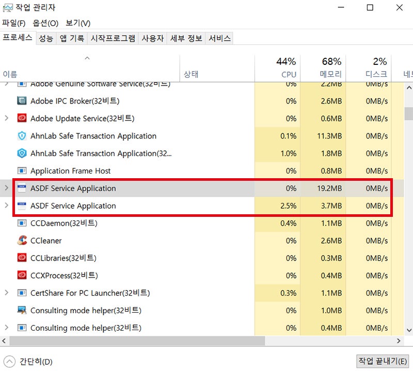This screenshot has width=413, height=376.
Task: Click the 작업 끝내기(E) button
Action: tap(383, 361)
